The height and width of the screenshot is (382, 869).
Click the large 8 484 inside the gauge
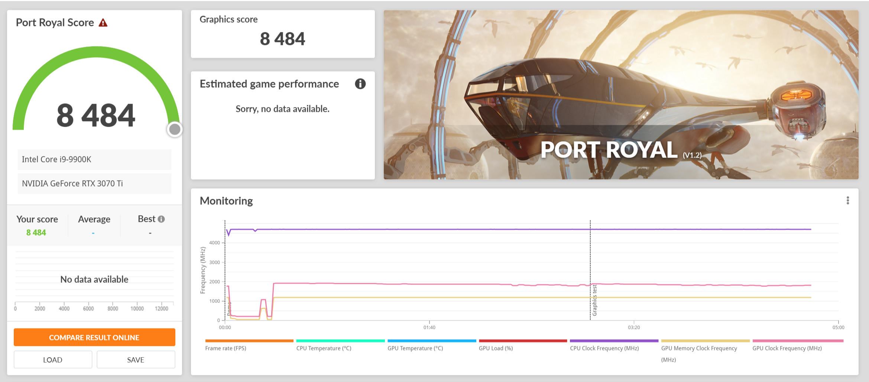coord(96,116)
